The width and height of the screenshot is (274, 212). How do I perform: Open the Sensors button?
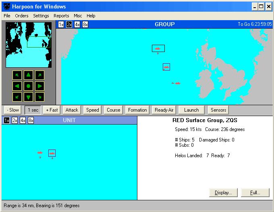coord(218,110)
